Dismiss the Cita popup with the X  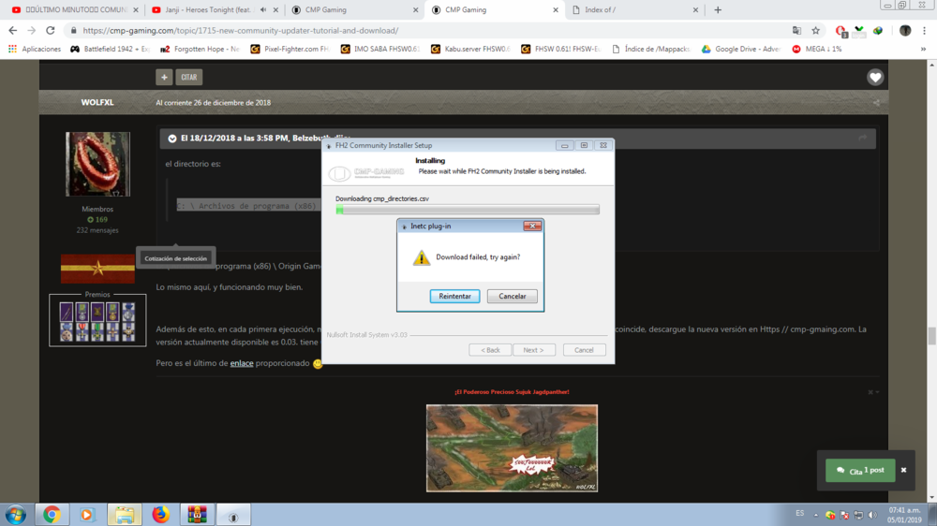coord(904,470)
